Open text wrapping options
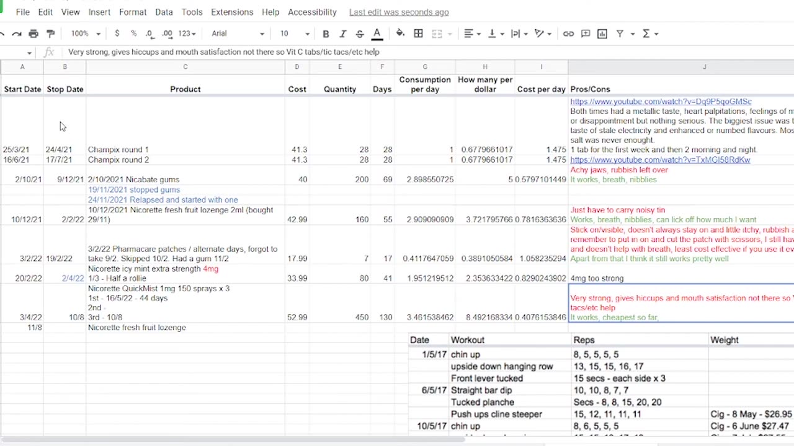 (519, 33)
